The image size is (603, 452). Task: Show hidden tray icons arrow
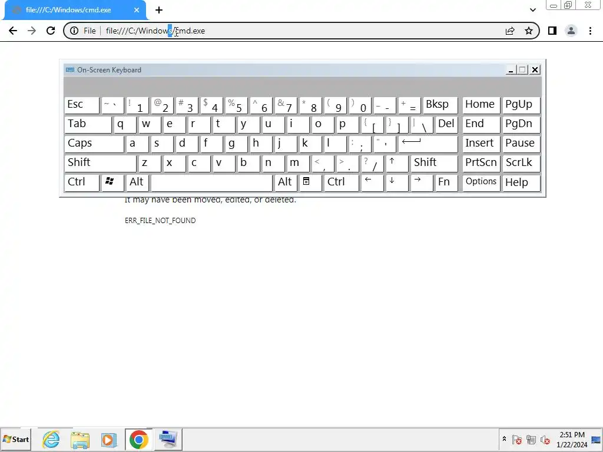tap(504, 439)
